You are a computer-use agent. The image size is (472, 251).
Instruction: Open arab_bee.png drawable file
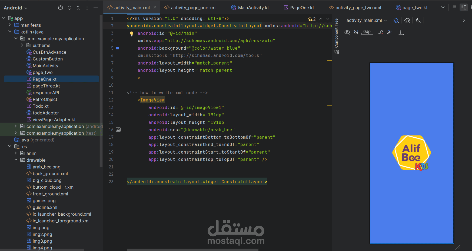[44, 167]
